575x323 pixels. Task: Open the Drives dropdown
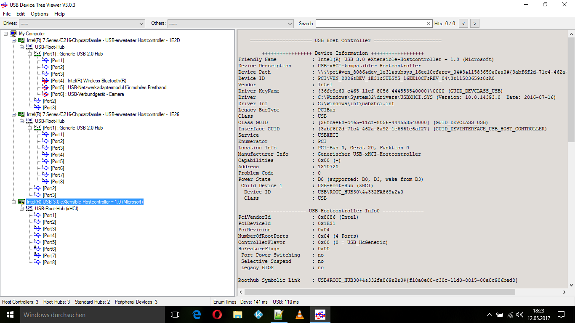coord(82,24)
